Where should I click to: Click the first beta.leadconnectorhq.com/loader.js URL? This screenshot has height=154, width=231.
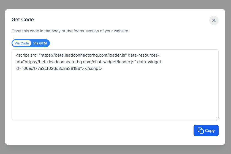pyautogui.click(x=83, y=55)
